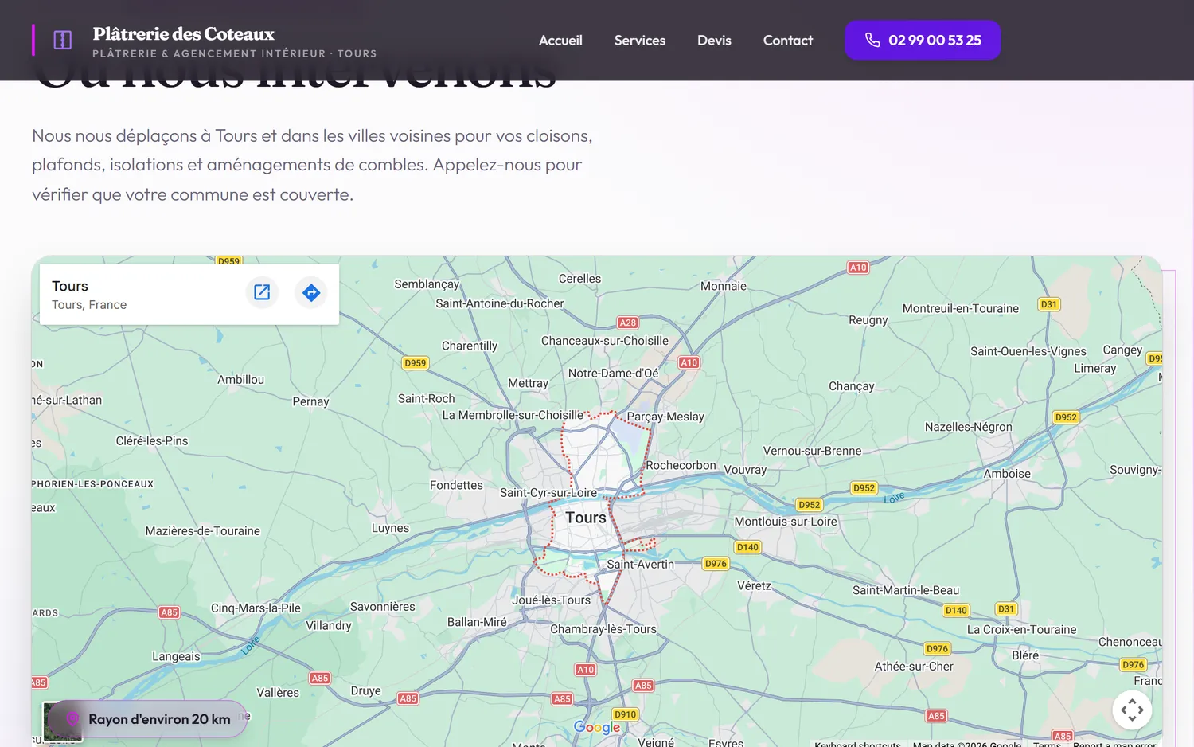
Task: Click Saint-Cyr-sur-Loire on the map
Action: [548, 493]
